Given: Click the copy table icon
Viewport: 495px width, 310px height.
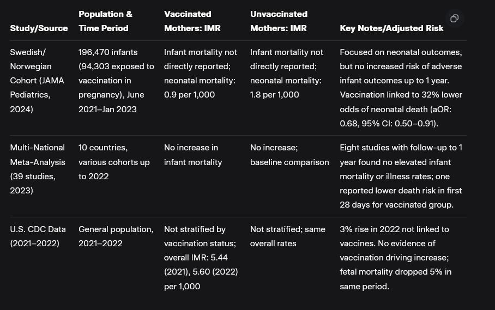Looking at the screenshot, I should coord(454,19).
